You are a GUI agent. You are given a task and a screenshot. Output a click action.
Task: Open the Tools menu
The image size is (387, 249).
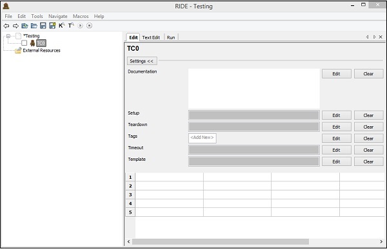(x=37, y=16)
